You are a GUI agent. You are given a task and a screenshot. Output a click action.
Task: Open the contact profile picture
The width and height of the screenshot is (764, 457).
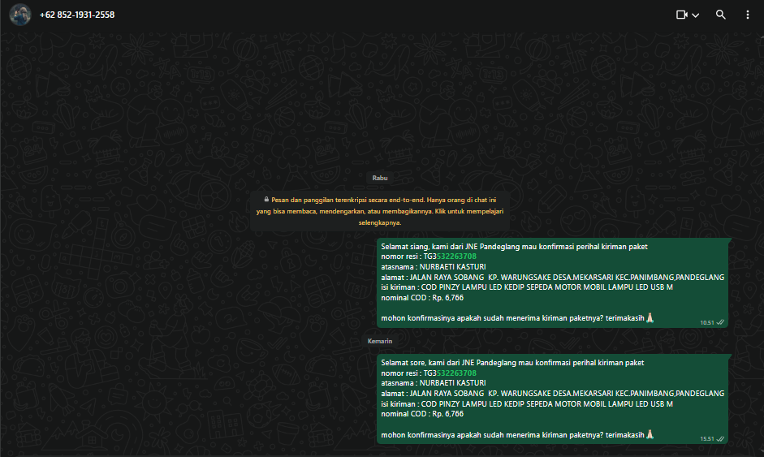[20, 15]
